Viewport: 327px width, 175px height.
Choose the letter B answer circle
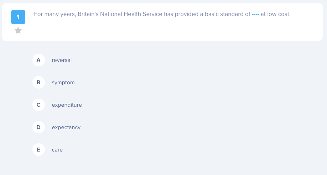(38, 83)
